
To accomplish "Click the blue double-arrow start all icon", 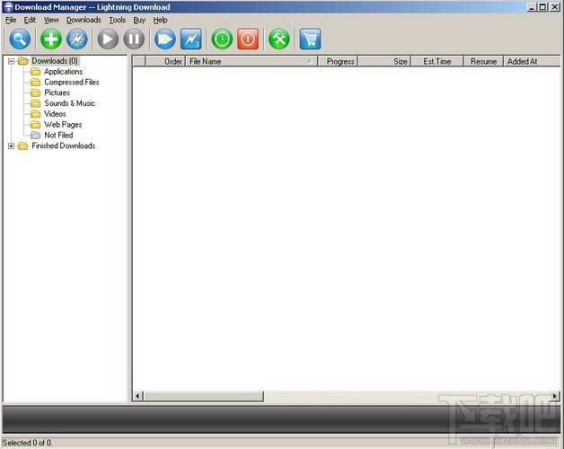I will pyautogui.click(x=165, y=39).
